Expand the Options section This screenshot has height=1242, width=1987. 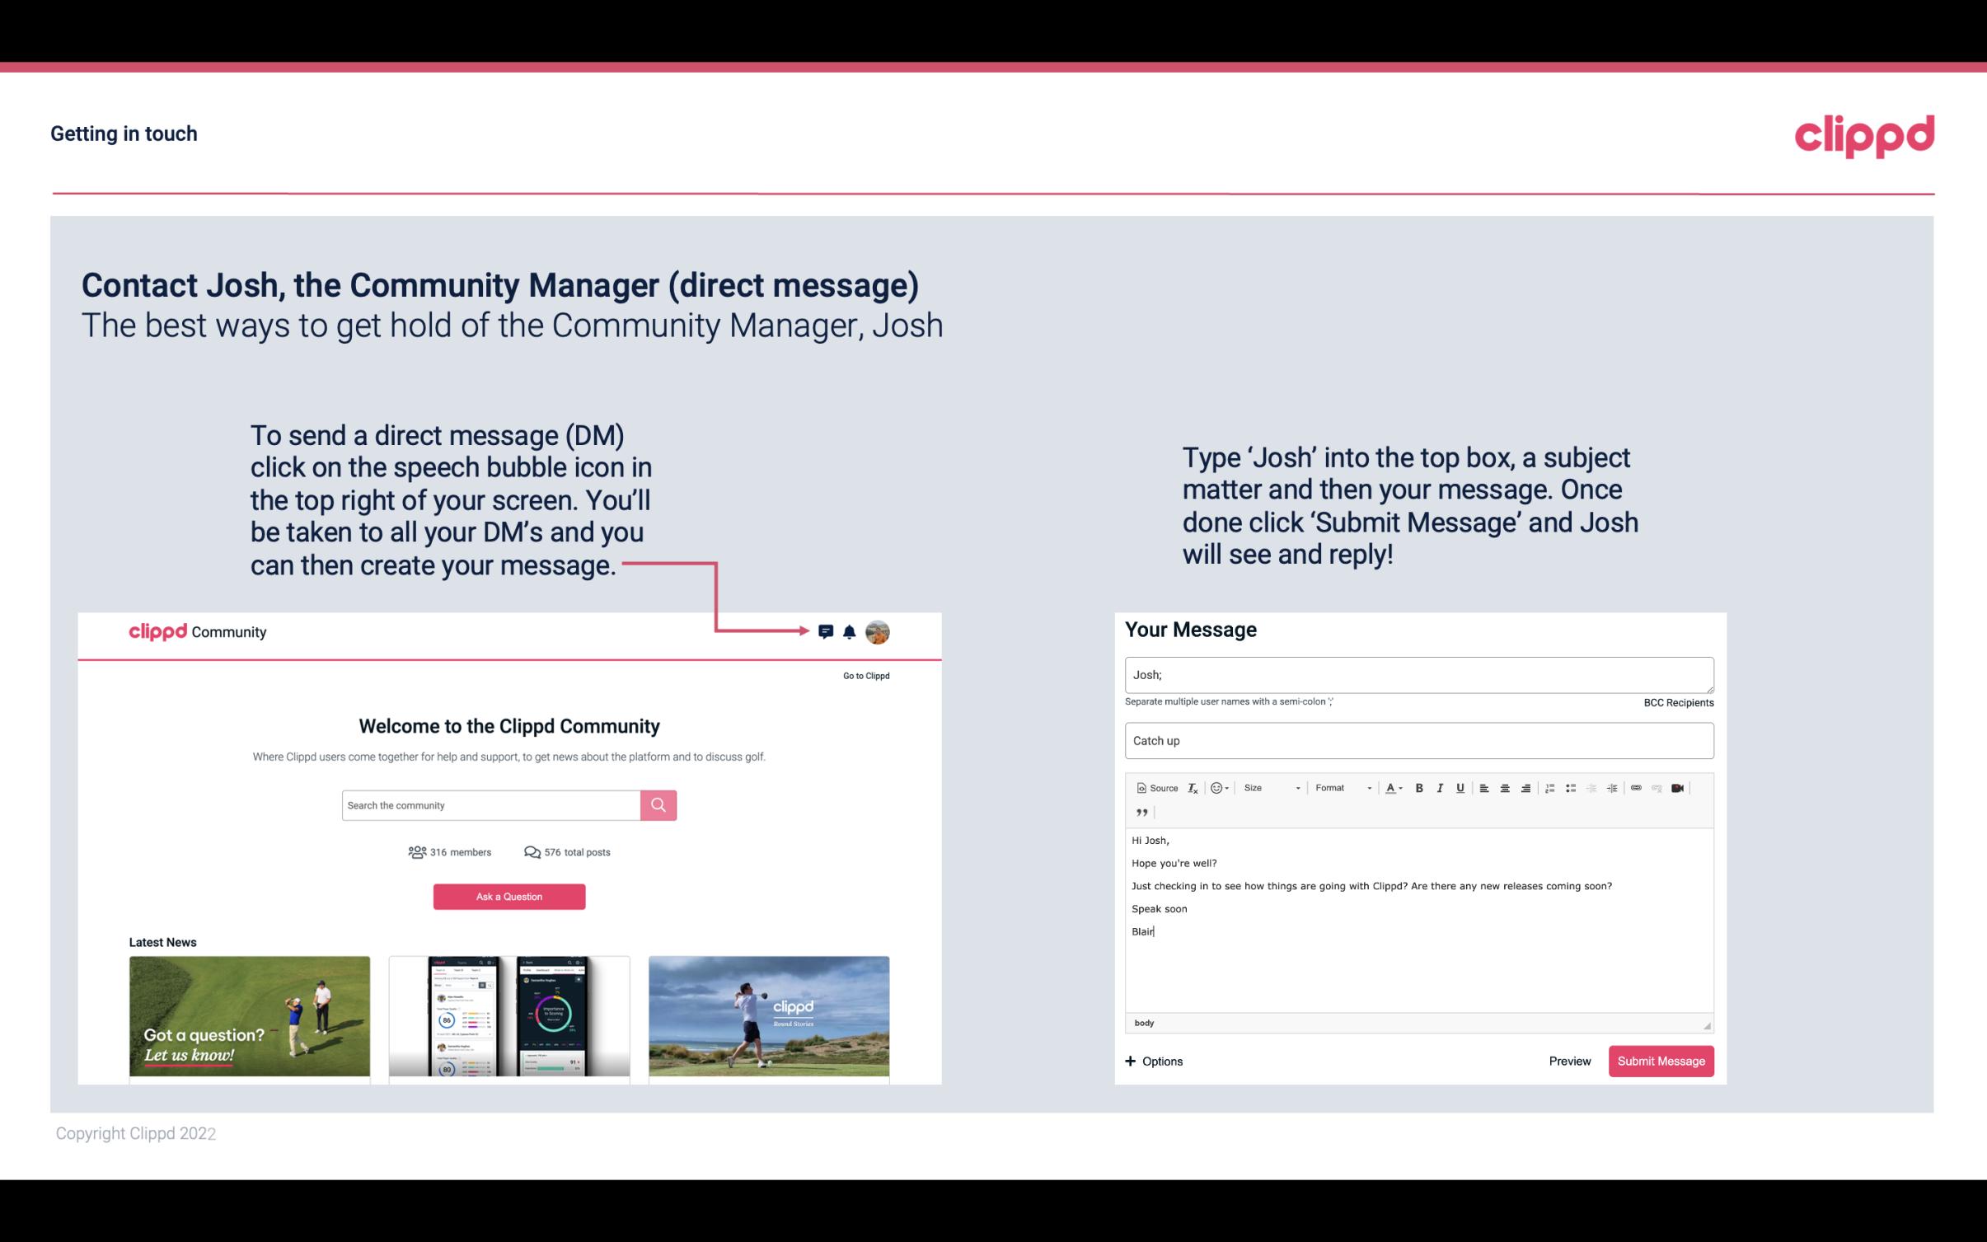[x=1155, y=1061]
